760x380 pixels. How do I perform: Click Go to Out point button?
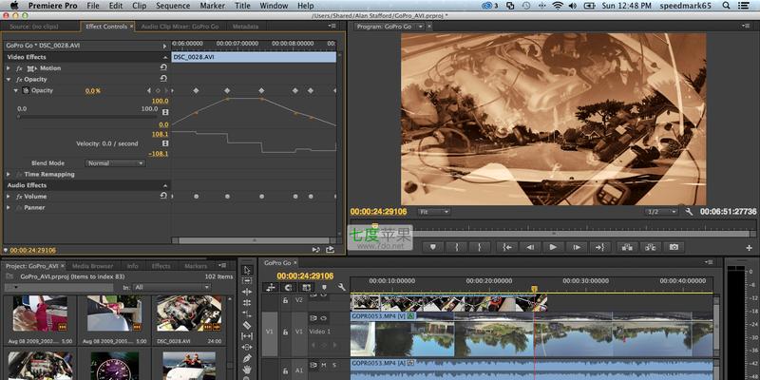[599, 247]
